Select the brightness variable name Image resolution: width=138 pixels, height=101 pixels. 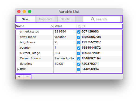pyautogui.click(x=27, y=42)
